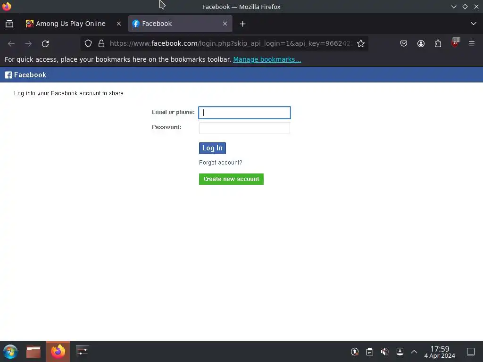The height and width of the screenshot is (362, 483).
Task: Open tracking protection shield icon
Action: pyautogui.click(x=88, y=43)
